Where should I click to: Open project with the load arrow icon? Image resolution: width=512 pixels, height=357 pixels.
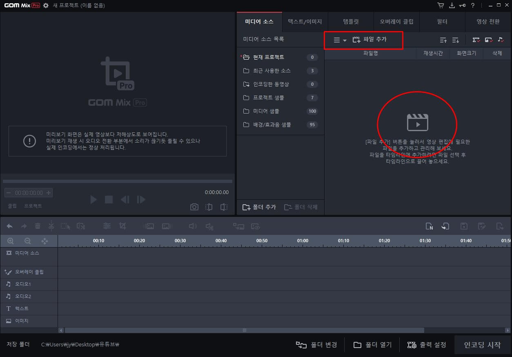[x=445, y=226]
